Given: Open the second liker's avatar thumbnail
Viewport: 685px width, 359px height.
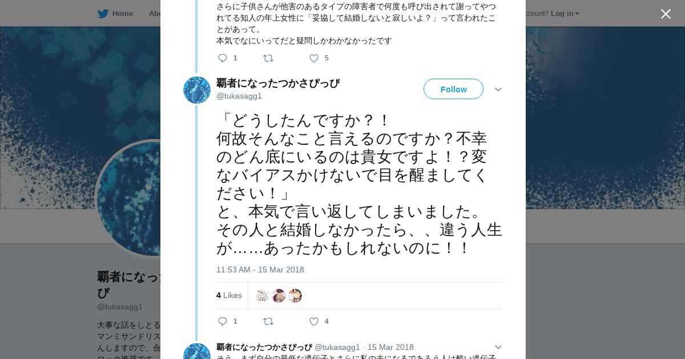Looking at the screenshot, I should click(x=279, y=296).
